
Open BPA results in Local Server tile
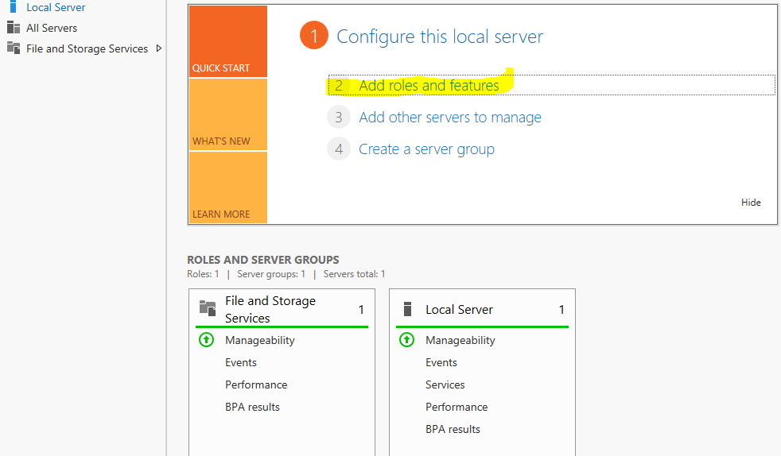[x=453, y=429]
